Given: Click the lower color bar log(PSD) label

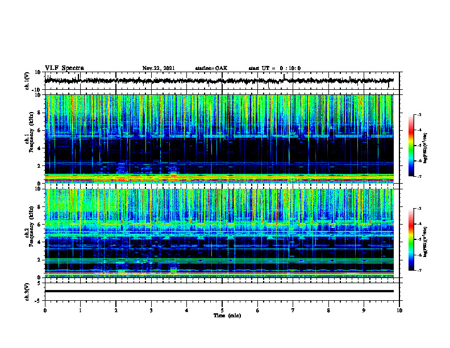Looking at the screenshot, I should (426, 242).
